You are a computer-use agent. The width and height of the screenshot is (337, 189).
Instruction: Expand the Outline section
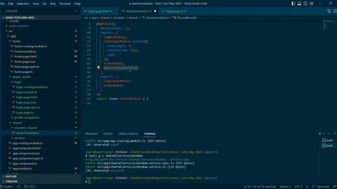(41, 176)
